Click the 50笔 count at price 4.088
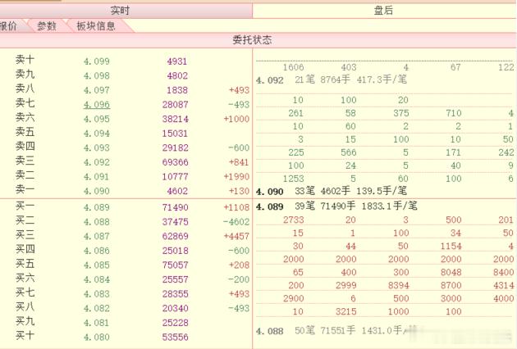Image resolution: width=517 pixels, height=349 pixels. 305,330
